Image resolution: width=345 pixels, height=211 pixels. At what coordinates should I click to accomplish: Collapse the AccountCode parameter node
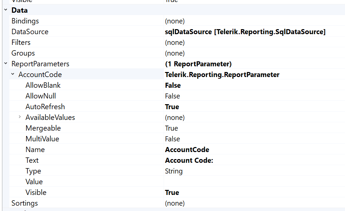(13, 74)
